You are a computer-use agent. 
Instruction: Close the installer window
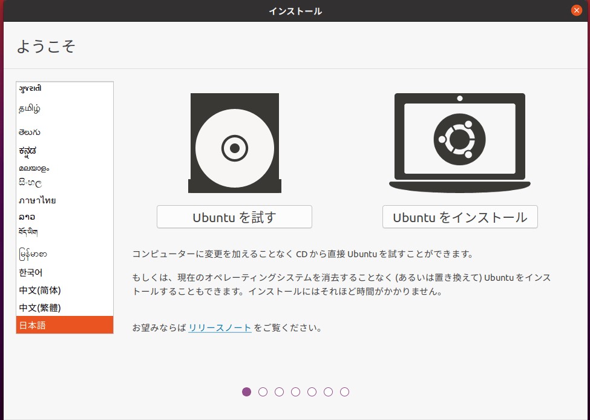coord(576,10)
